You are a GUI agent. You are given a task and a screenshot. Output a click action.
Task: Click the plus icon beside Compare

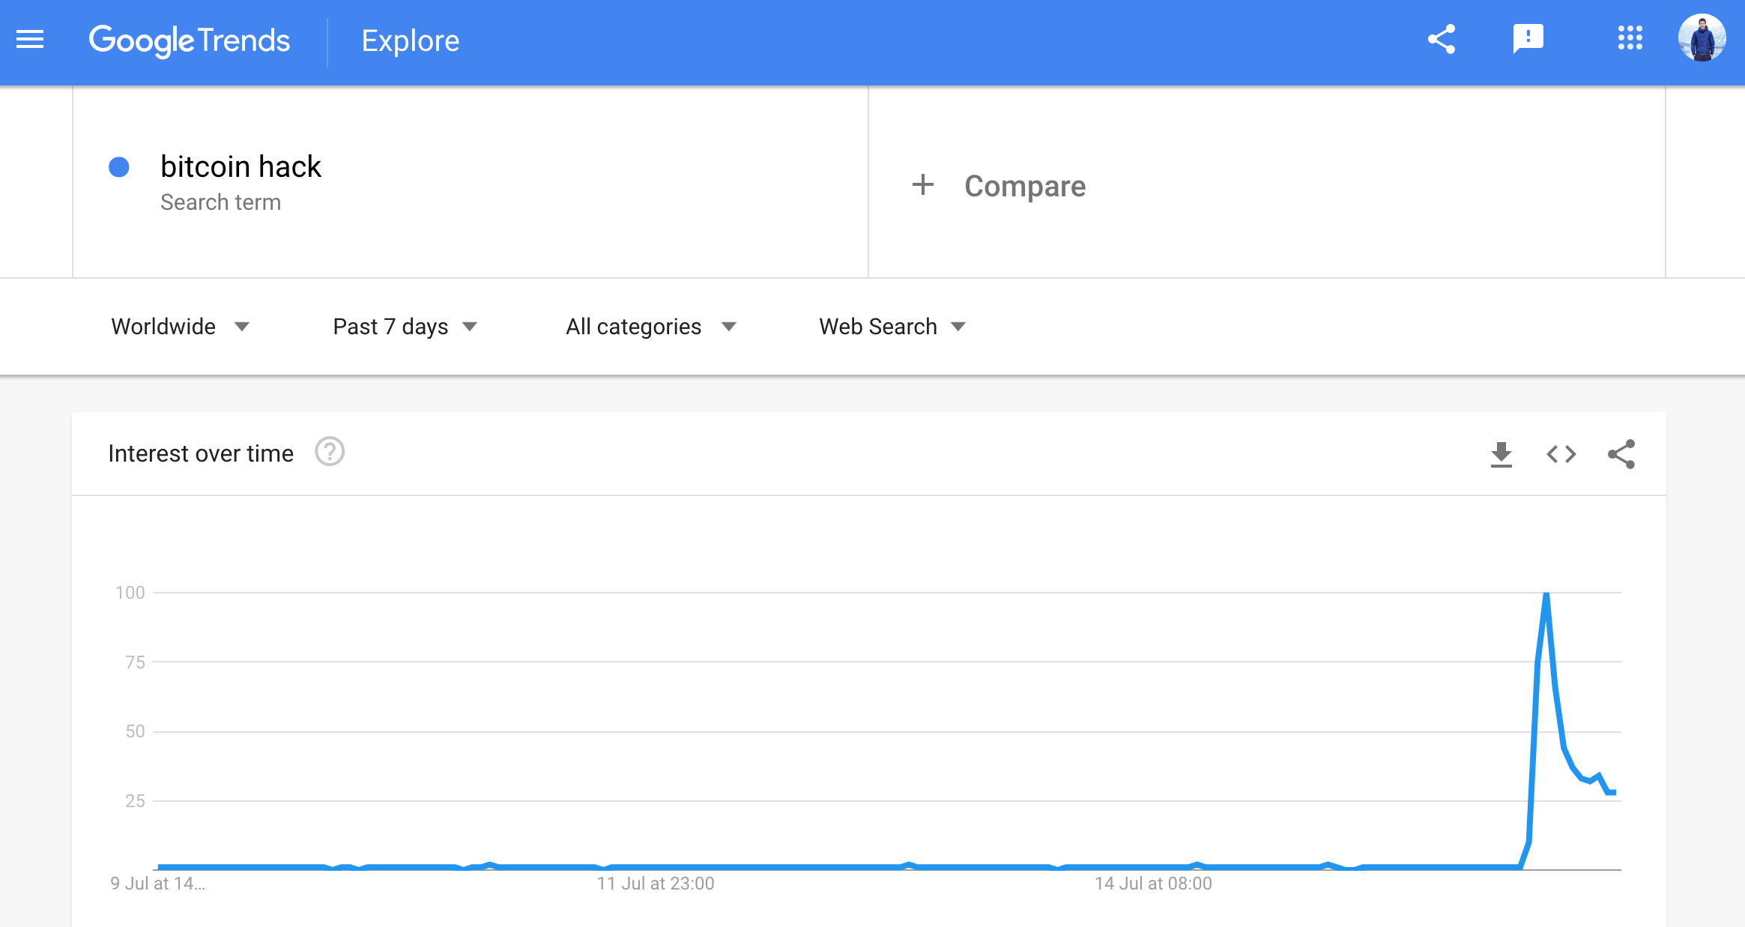(923, 185)
